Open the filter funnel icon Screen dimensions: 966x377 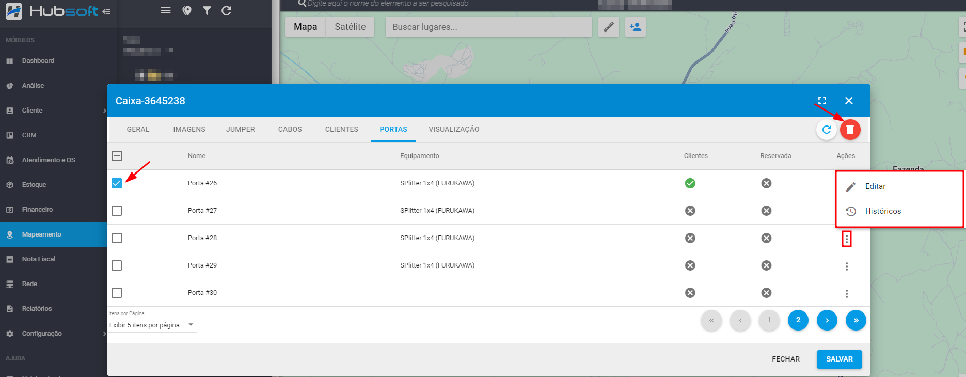207,11
